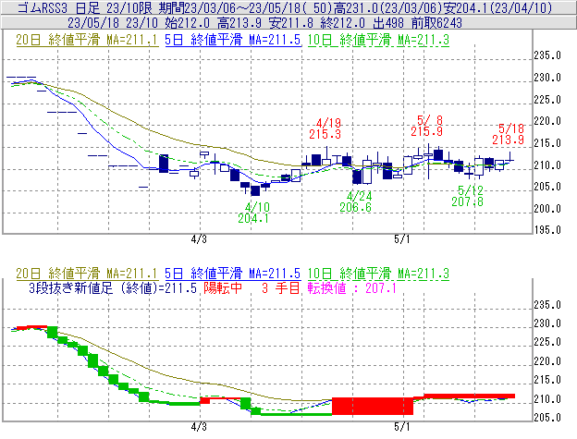
Task: Click the lower chart's '20日 終値平滑 MA=211.1' legend
Action: point(87,274)
